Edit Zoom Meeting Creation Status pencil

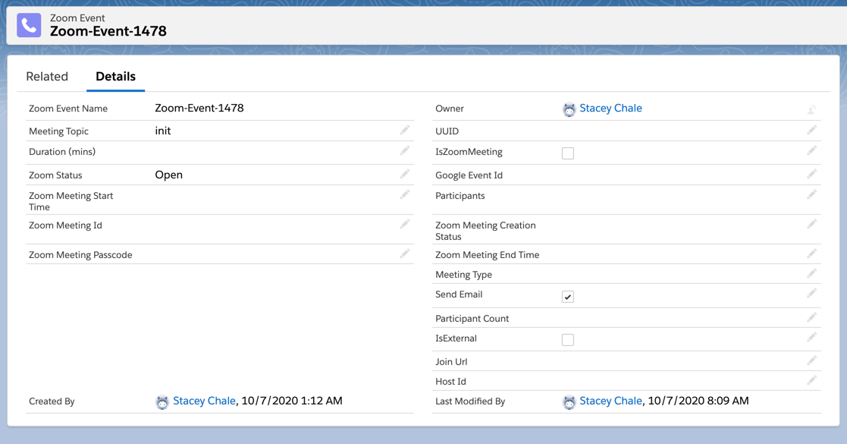tap(811, 225)
